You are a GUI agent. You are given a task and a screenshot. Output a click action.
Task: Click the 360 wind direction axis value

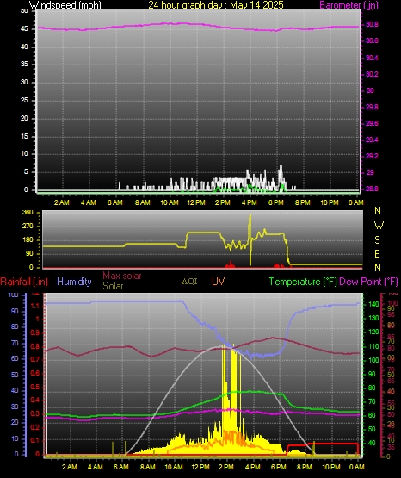[x=28, y=213]
